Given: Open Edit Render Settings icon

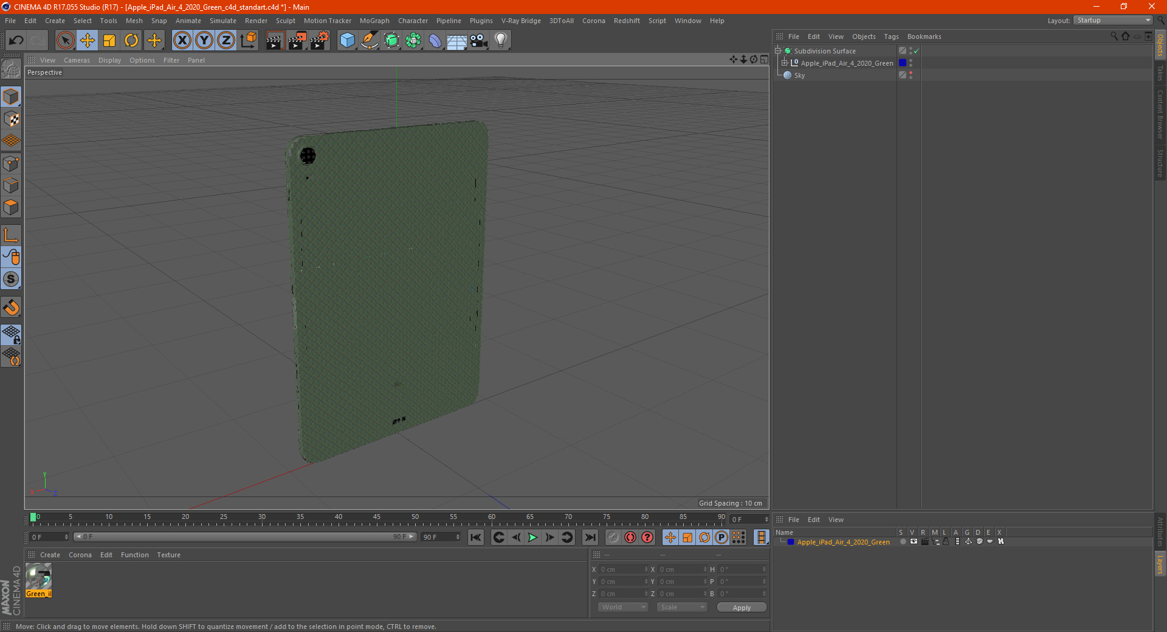Looking at the screenshot, I should tap(320, 41).
